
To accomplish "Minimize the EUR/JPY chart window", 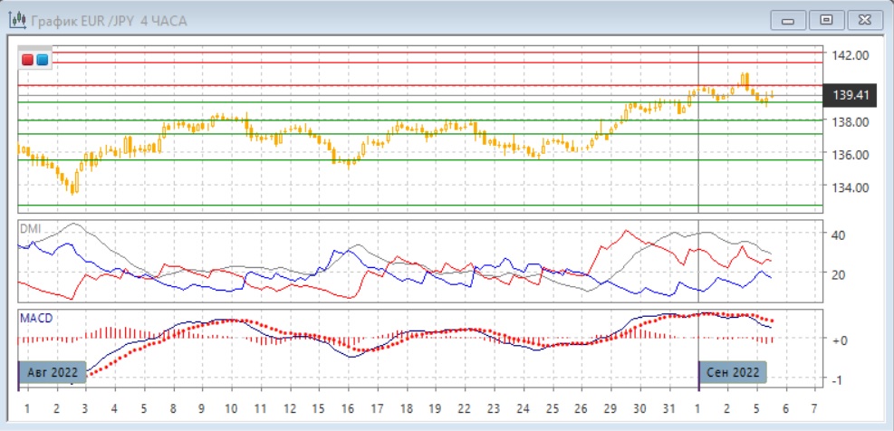I will (x=788, y=20).
